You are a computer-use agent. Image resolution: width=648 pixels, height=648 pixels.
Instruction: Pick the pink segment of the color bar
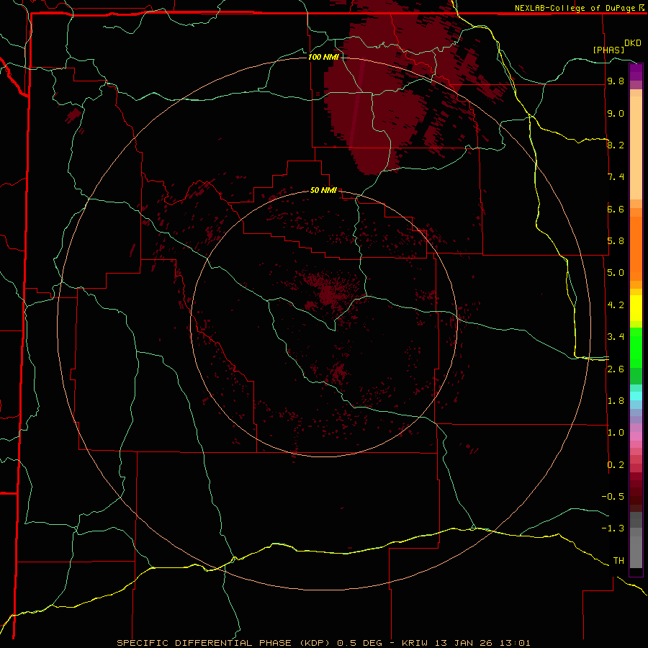pos(636,436)
